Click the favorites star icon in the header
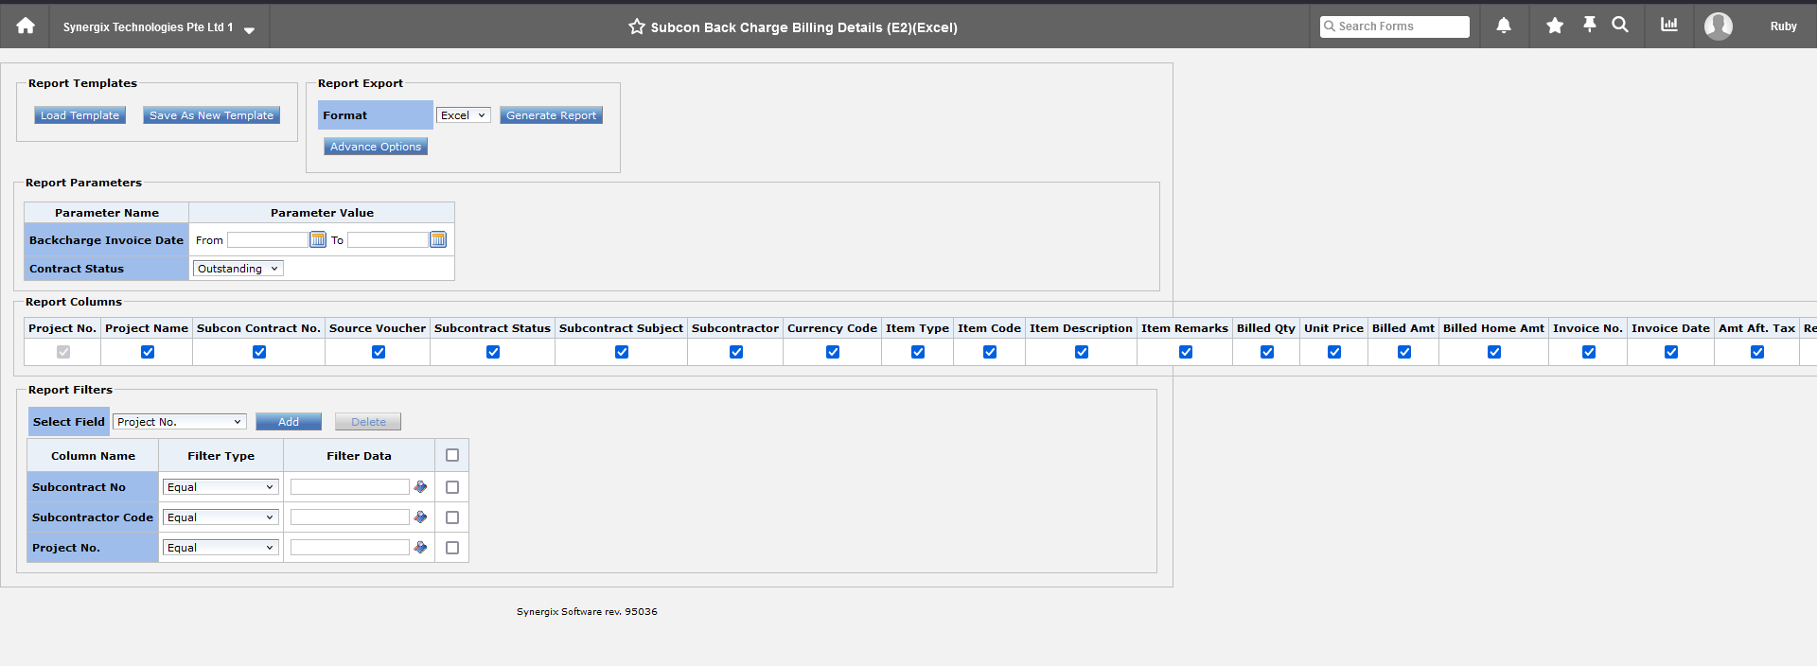 pyautogui.click(x=1554, y=26)
